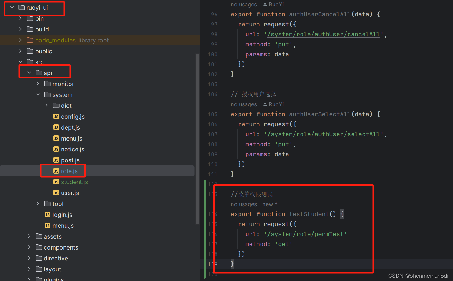Place cursor on authUserSelectAll function name
The height and width of the screenshot is (281, 453).
coord(320,114)
